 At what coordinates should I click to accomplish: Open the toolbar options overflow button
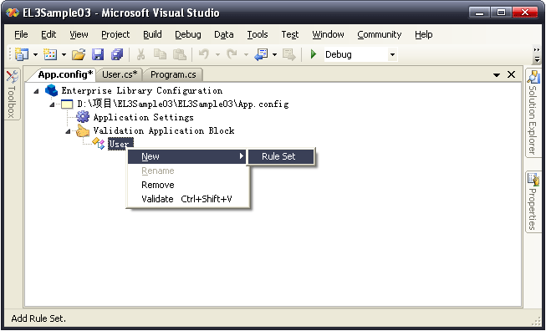pyautogui.click(x=537, y=54)
